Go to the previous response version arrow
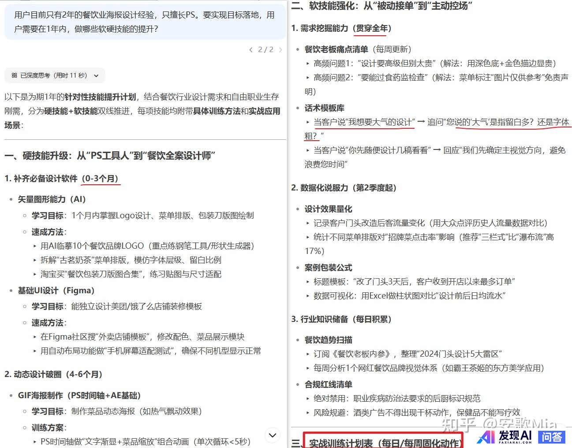The height and width of the screenshot is (448, 572). click(x=251, y=50)
